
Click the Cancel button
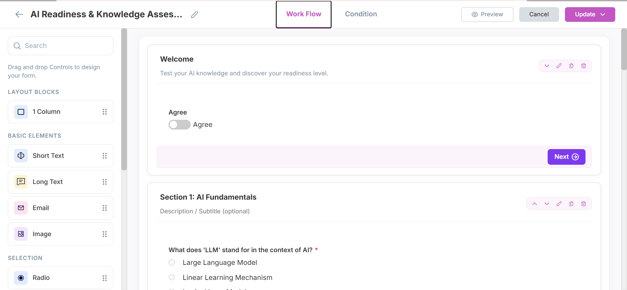pyautogui.click(x=539, y=14)
